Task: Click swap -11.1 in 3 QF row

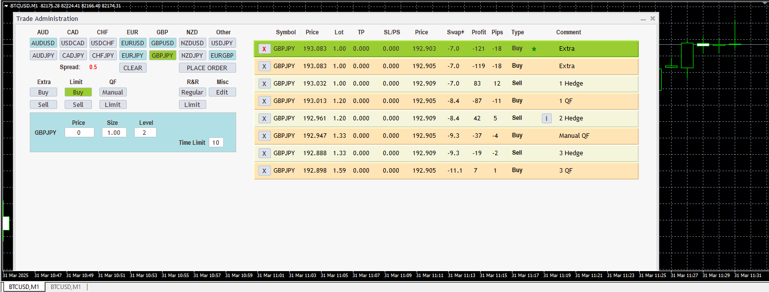Action: coord(455,171)
